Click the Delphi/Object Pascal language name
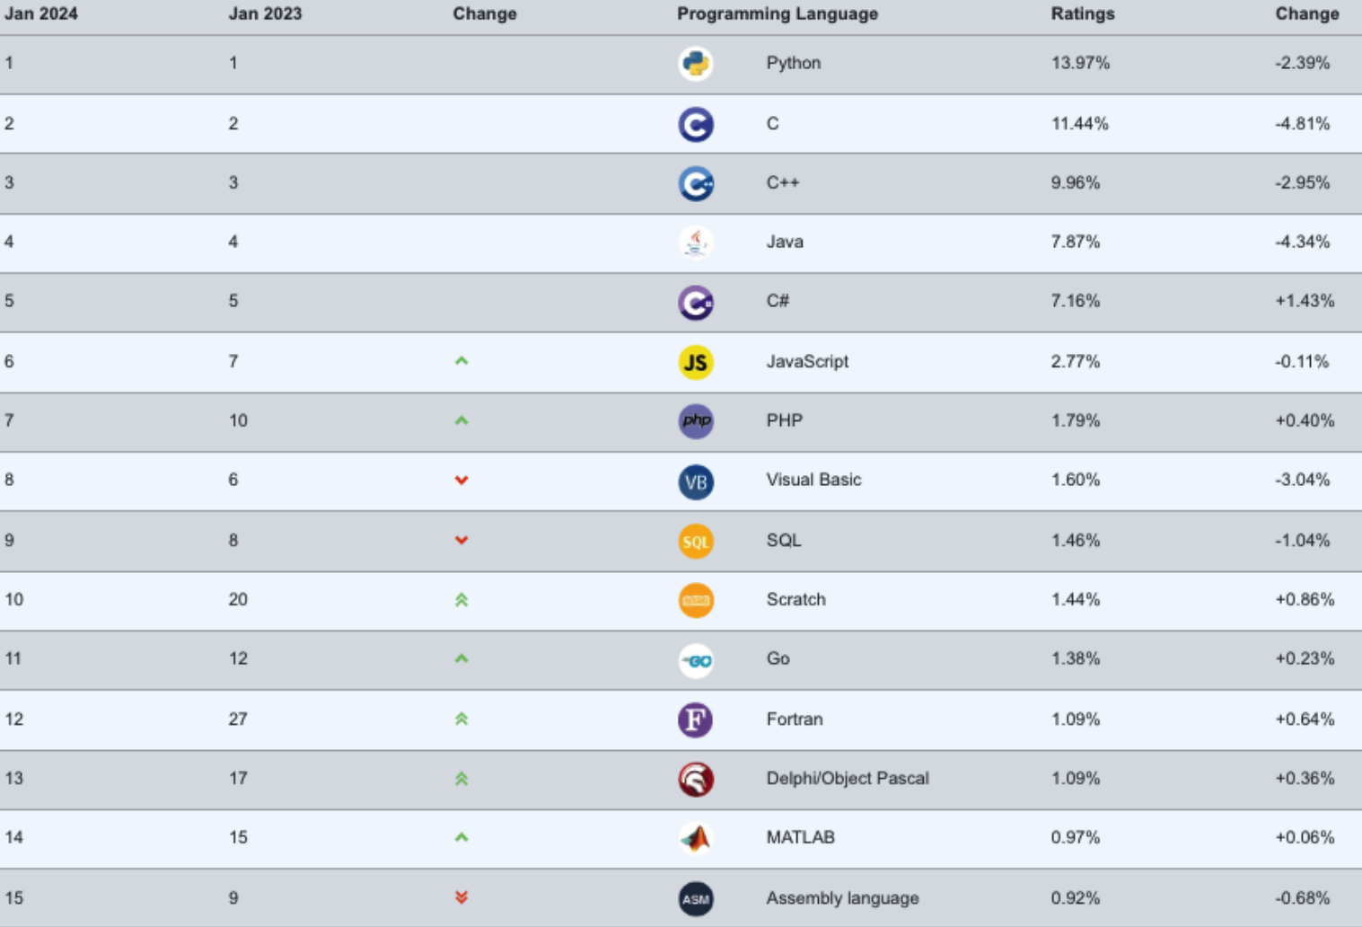1362x927 pixels. [848, 779]
